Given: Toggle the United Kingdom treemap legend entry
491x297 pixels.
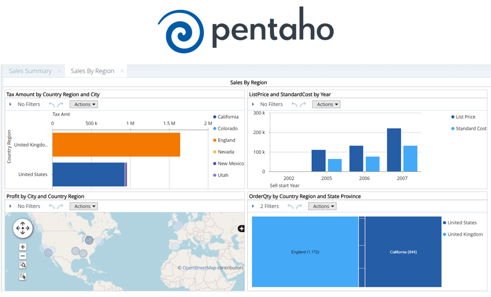Looking at the screenshot, I should (x=465, y=234).
